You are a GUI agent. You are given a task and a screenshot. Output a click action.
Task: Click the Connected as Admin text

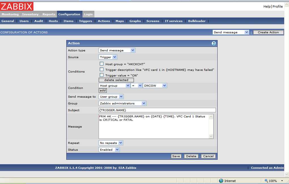tap(267, 168)
